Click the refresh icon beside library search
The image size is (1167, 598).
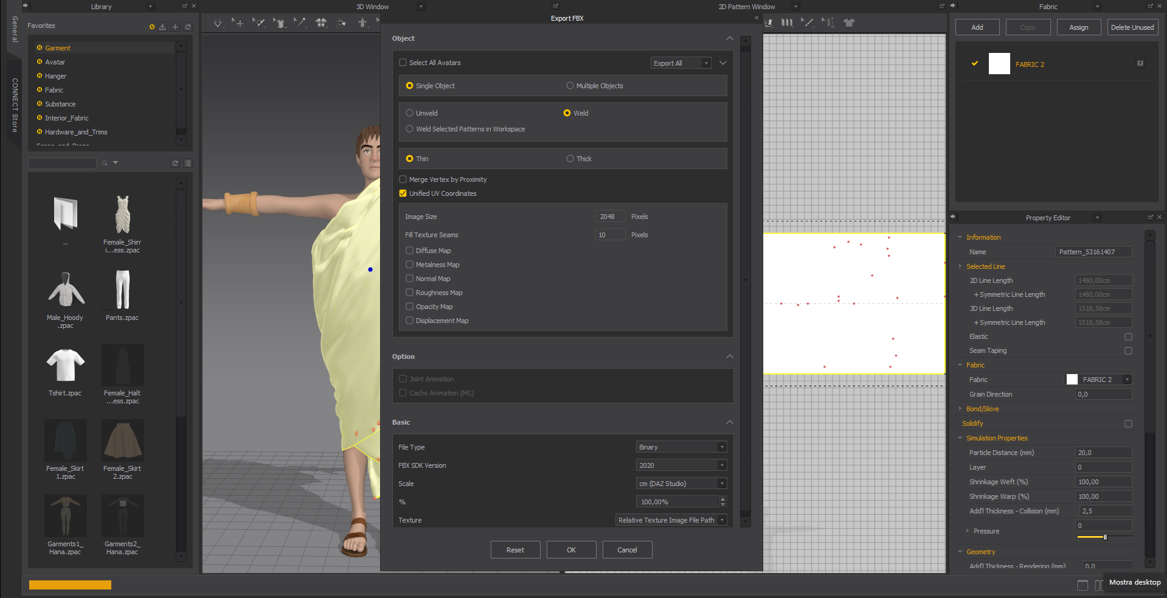175,163
